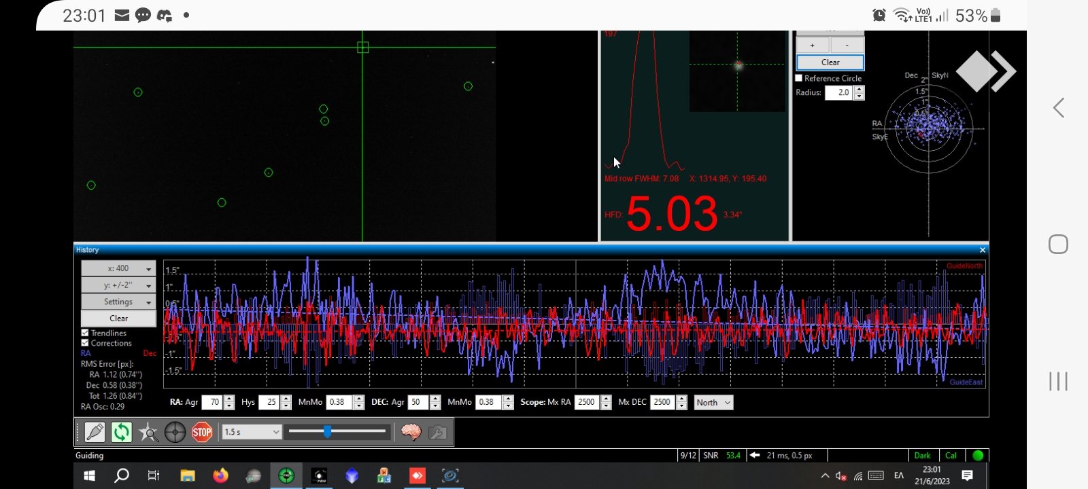The height and width of the screenshot is (489, 1088).
Task: Click Clear in the History panel
Action: 118,318
